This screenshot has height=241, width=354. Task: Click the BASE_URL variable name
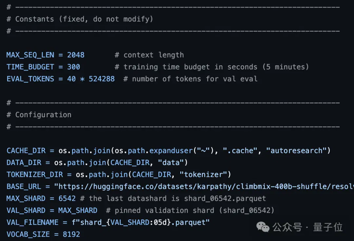(x=24, y=186)
